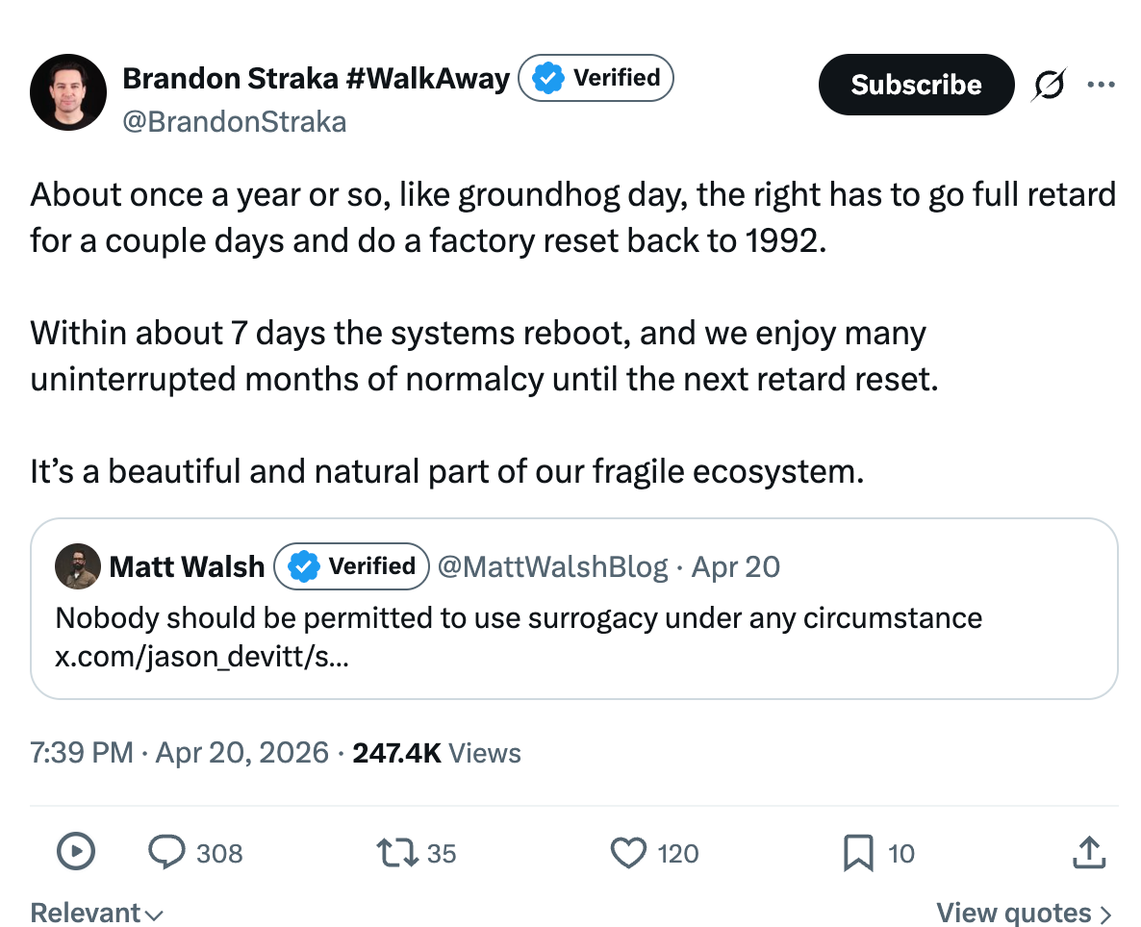Click Matt Walsh's profile picture
This screenshot has width=1141, height=927.
[78, 566]
